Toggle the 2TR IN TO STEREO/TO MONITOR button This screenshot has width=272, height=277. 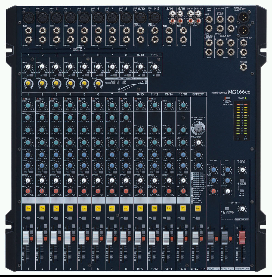tap(227, 208)
